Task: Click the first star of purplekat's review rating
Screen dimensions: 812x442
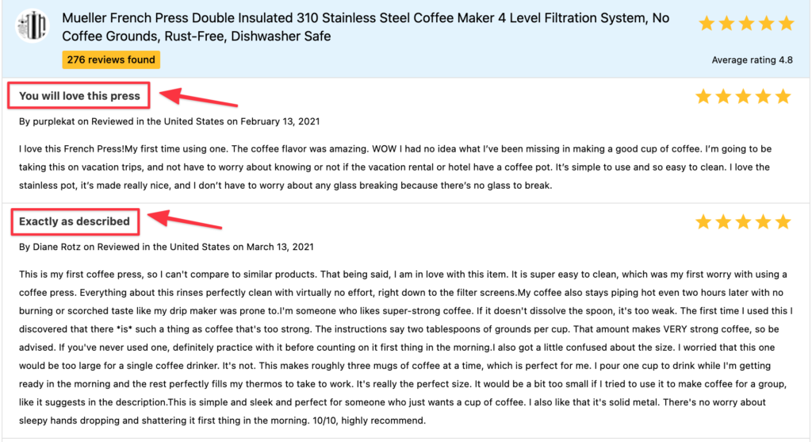Action: click(703, 97)
